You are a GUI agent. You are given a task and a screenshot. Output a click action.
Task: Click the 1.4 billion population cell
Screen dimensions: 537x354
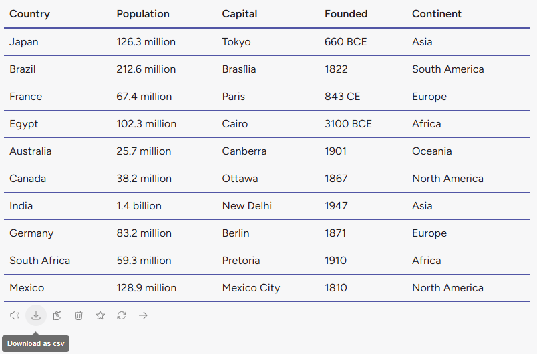coord(139,206)
